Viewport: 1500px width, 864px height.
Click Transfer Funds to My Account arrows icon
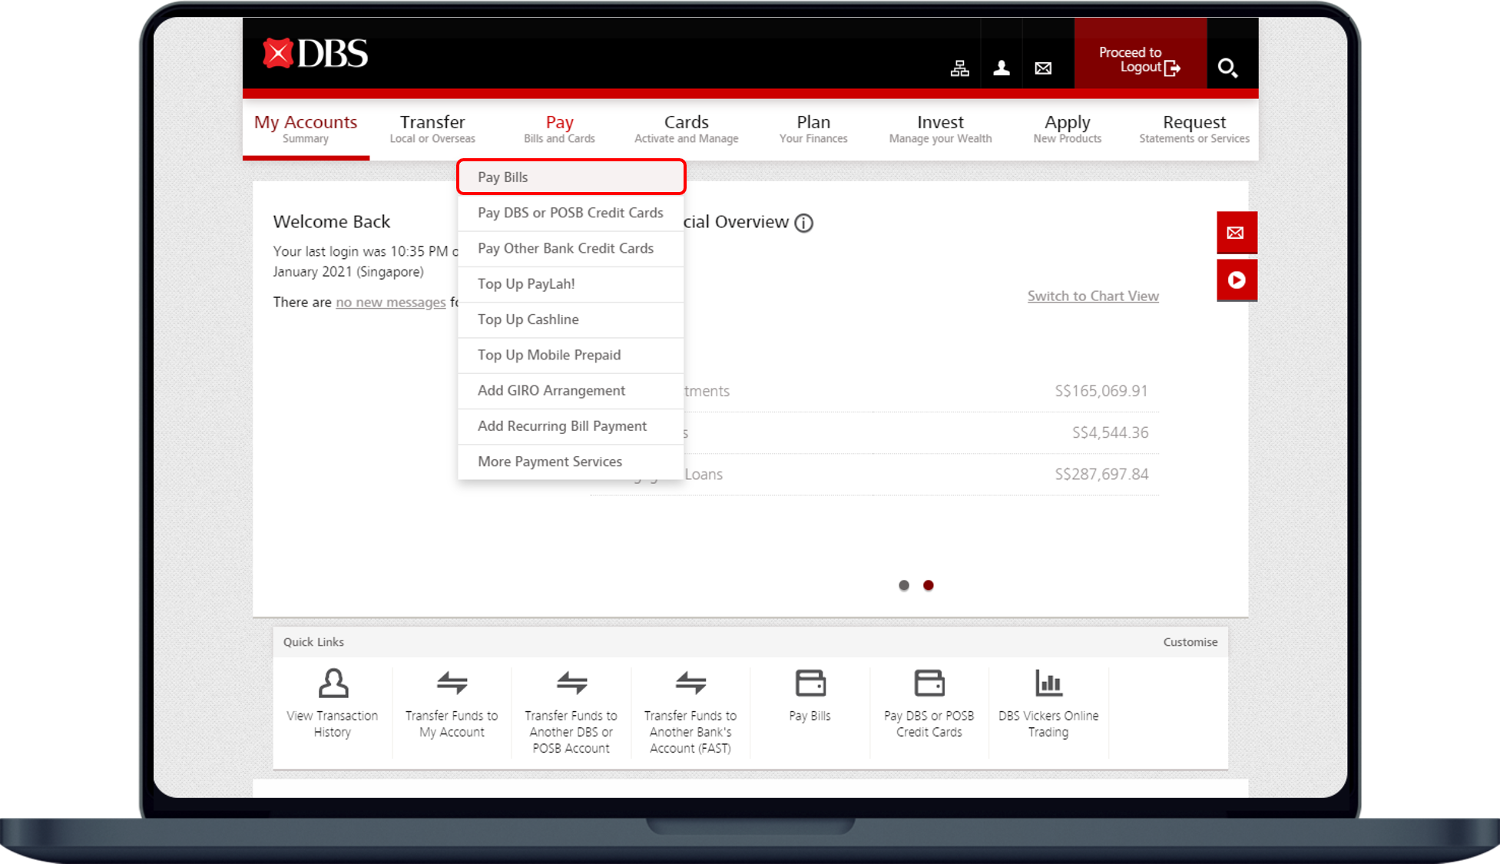452,682
